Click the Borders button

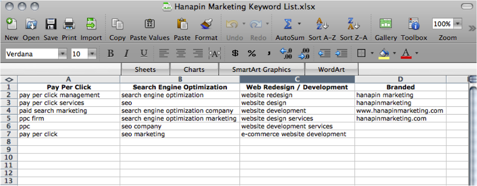tap(361, 54)
